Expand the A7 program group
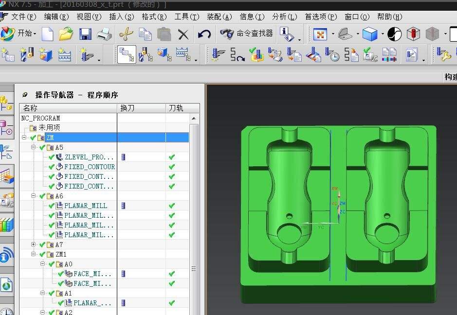 (34, 245)
